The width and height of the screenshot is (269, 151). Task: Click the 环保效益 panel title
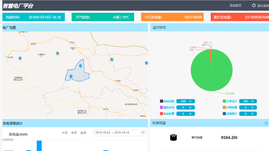tap(159, 123)
